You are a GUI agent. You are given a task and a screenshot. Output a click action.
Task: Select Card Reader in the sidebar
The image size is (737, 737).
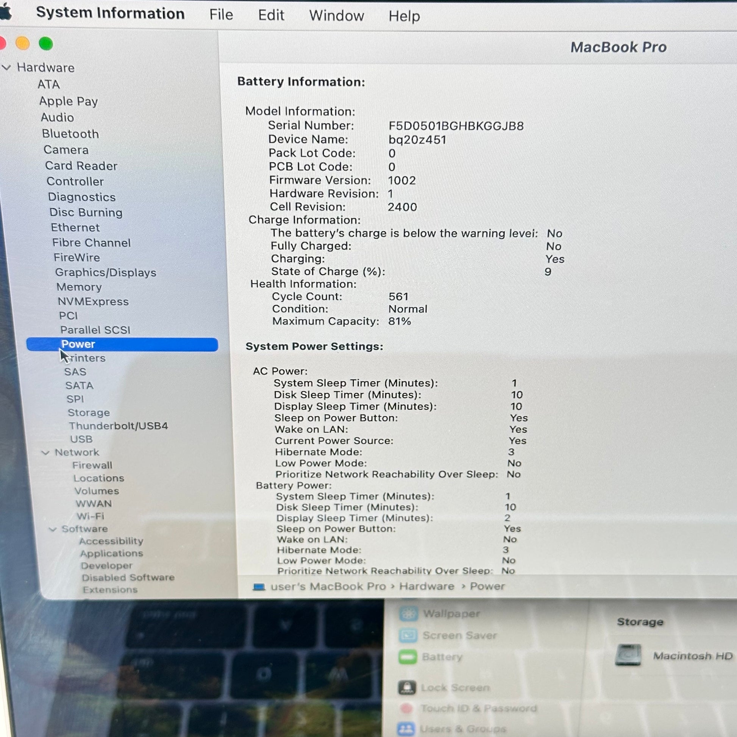81,166
